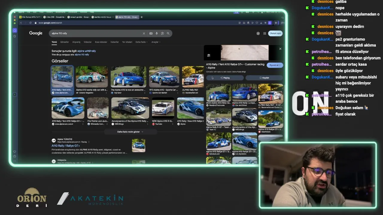Open the Opera menu in macOS menu bar
The height and width of the screenshot is (215, 383).
[21, 12]
